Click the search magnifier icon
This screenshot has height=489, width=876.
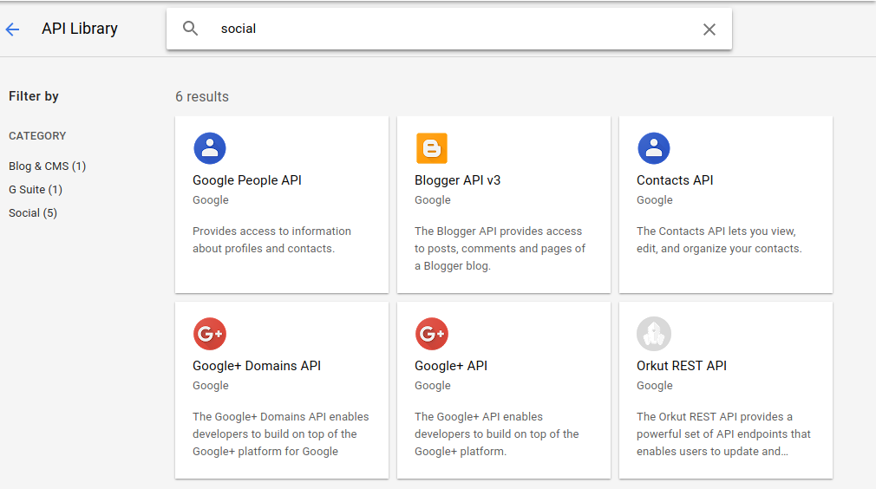[x=191, y=29]
